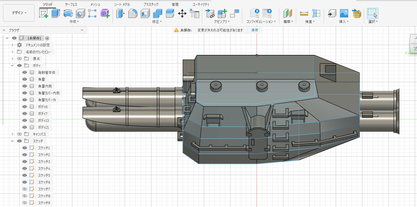The width and height of the screenshot is (417, 207).
Task: Click the Joint icon in アセンブリ
Action: [234, 13]
